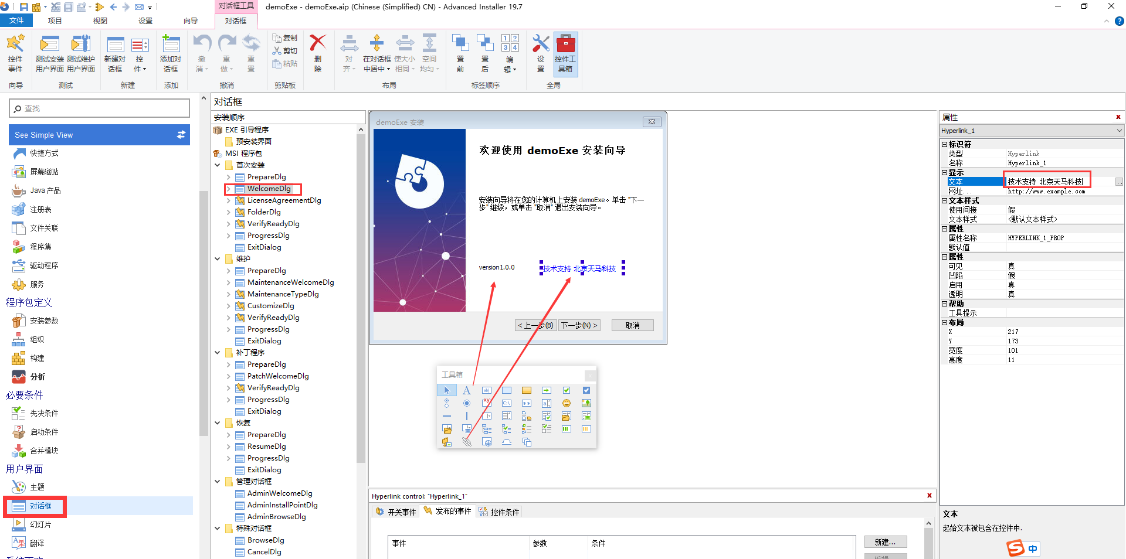Viewport: 1126px width, 559px height.
Task: Edit the 文本 property value field
Action: point(1060,182)
